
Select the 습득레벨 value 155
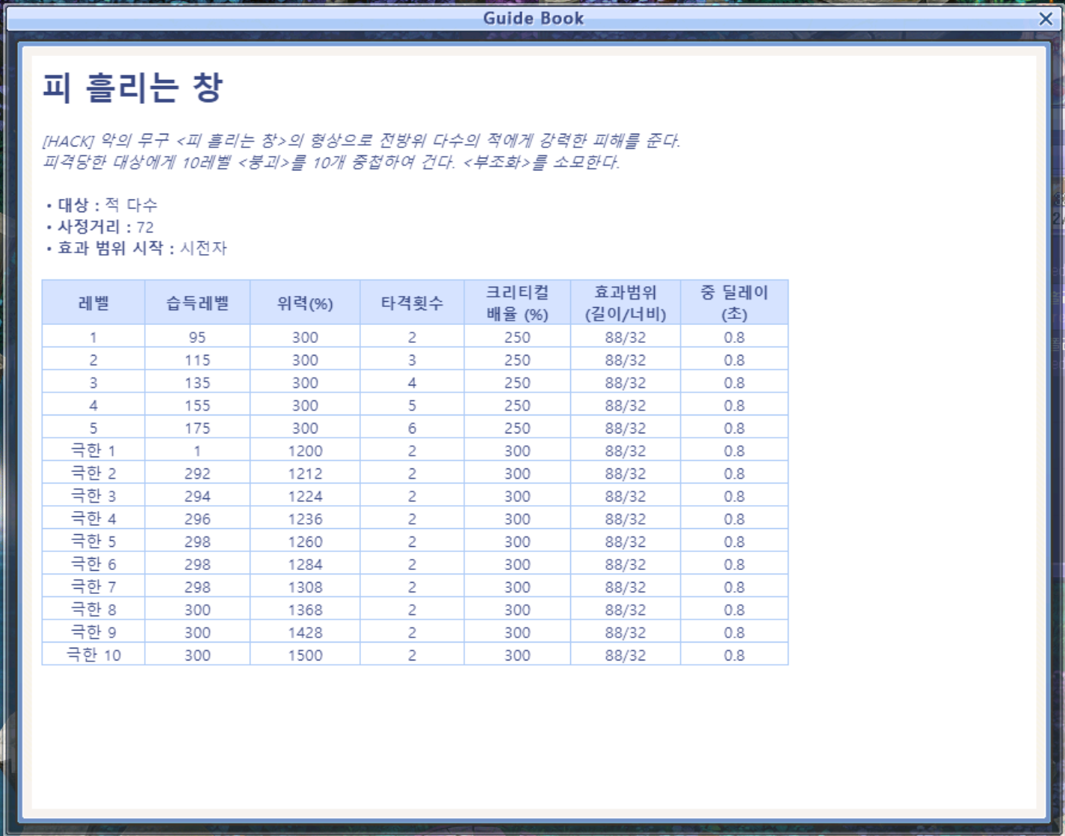click(197, 406)
